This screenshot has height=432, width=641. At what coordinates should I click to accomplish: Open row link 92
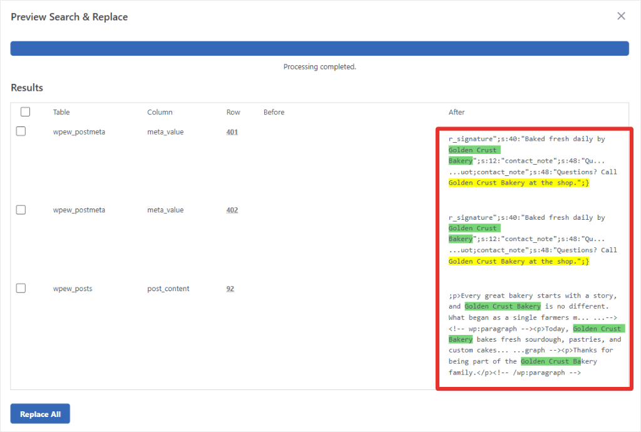pyautogui.click(x=230, y=289)
